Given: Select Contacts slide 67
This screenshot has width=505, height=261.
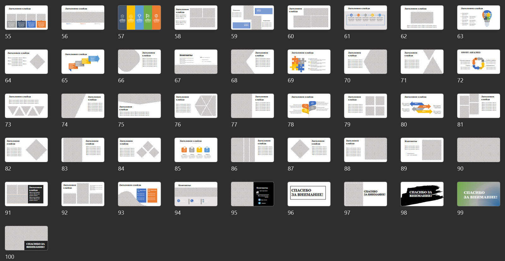Looking at the screenshot, I should tap(196, 62).
